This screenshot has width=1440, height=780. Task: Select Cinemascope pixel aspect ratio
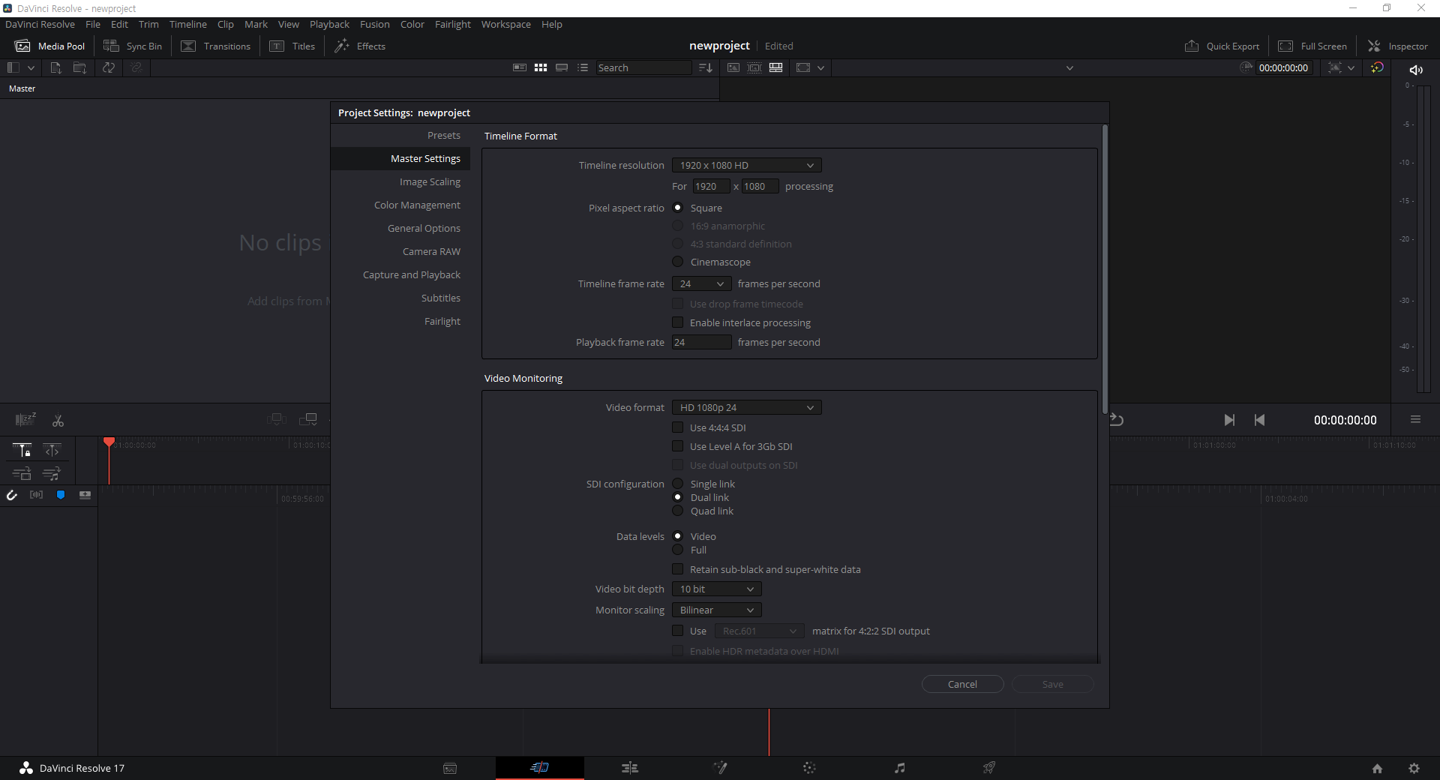point(678,262)
